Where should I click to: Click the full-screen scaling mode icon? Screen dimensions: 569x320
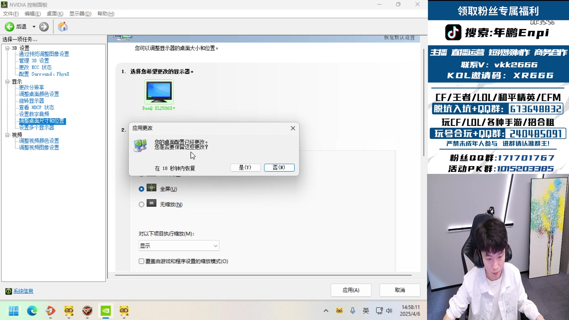tap(151, 188)
